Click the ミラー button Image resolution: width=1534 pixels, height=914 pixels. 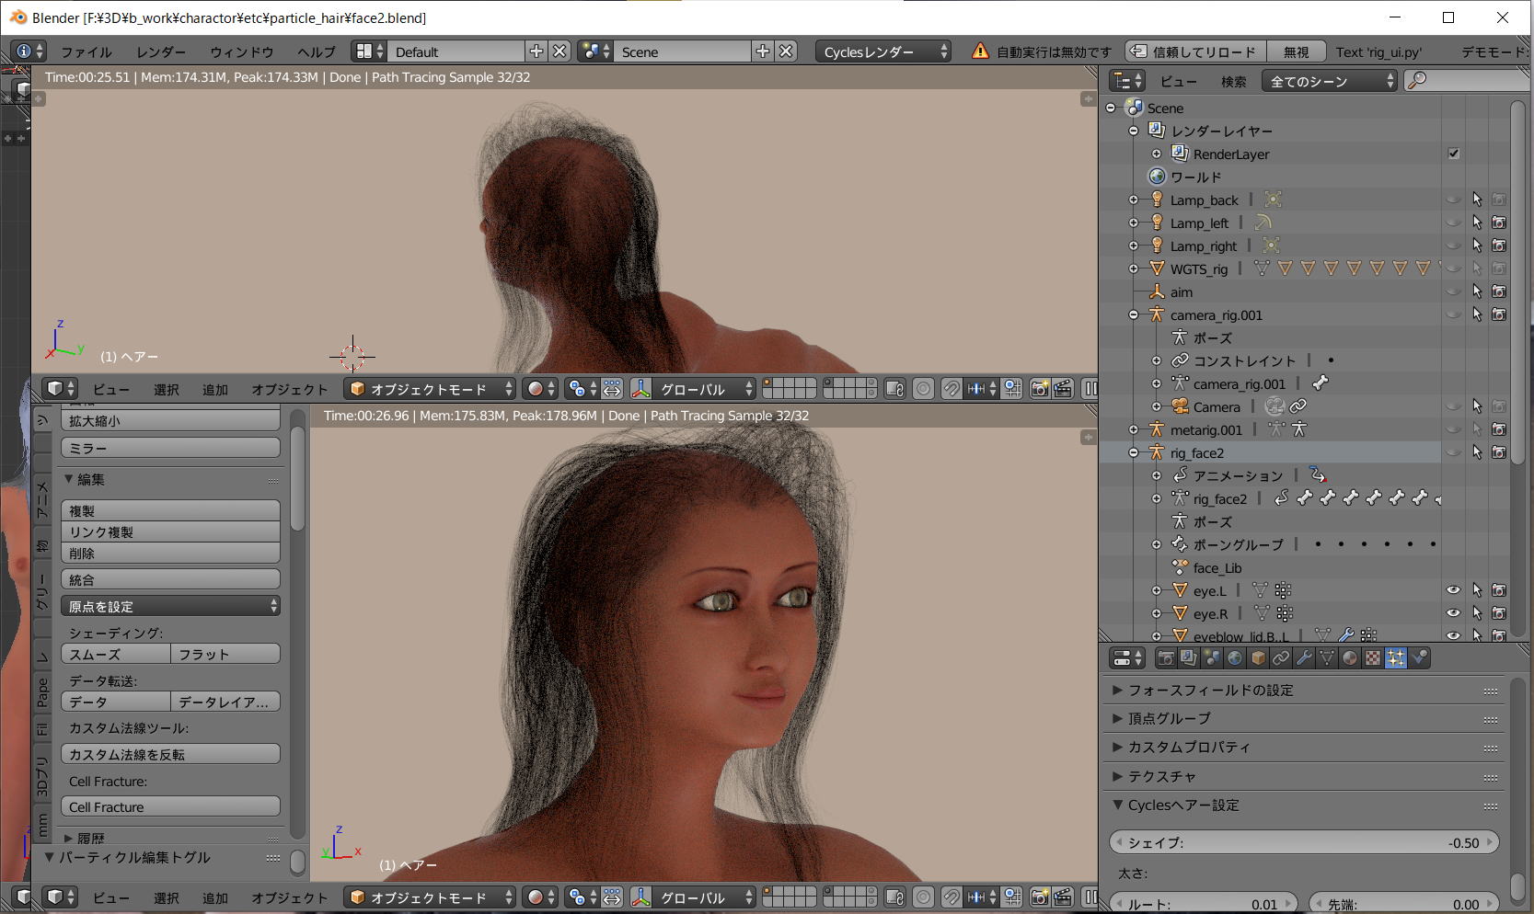pos(171,448)
